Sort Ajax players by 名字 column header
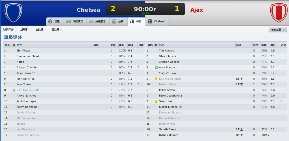Viewport: 289px width, 141px height. click(162, 45)
